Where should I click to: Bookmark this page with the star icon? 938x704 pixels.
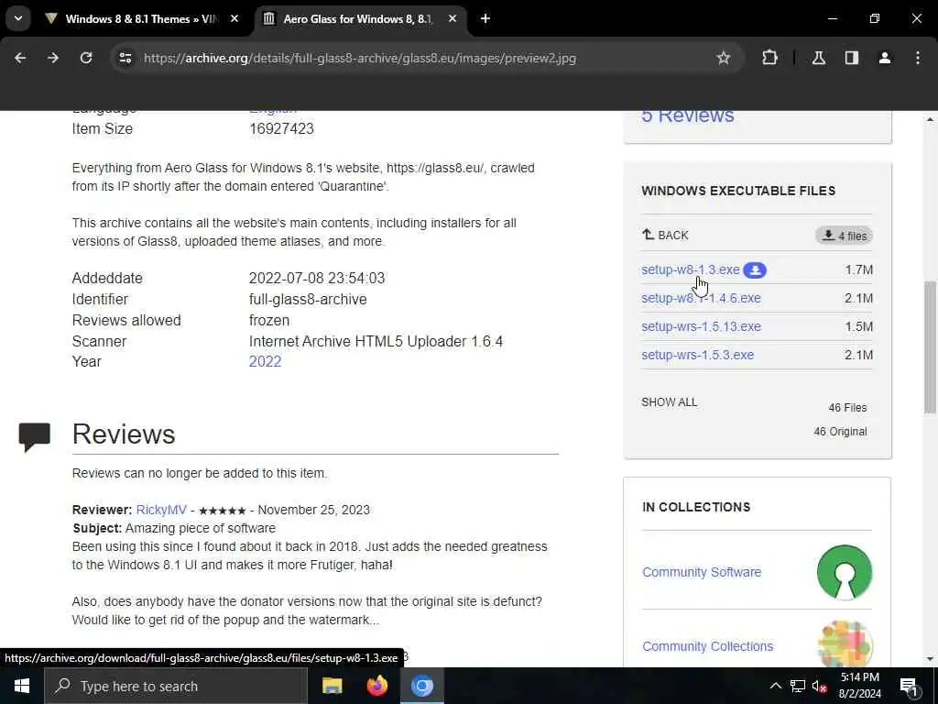point(724,58)
